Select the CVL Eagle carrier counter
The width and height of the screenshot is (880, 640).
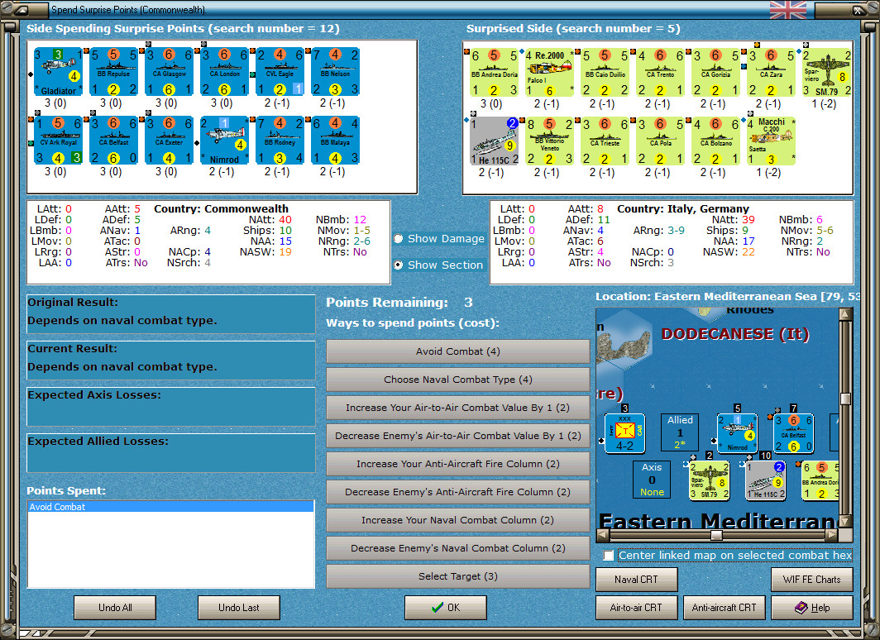(280, 72)
